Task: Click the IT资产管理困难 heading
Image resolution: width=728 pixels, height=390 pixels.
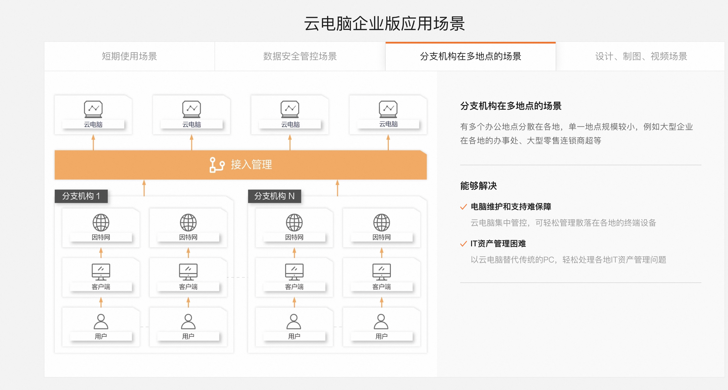Action: tap(498, 243)
